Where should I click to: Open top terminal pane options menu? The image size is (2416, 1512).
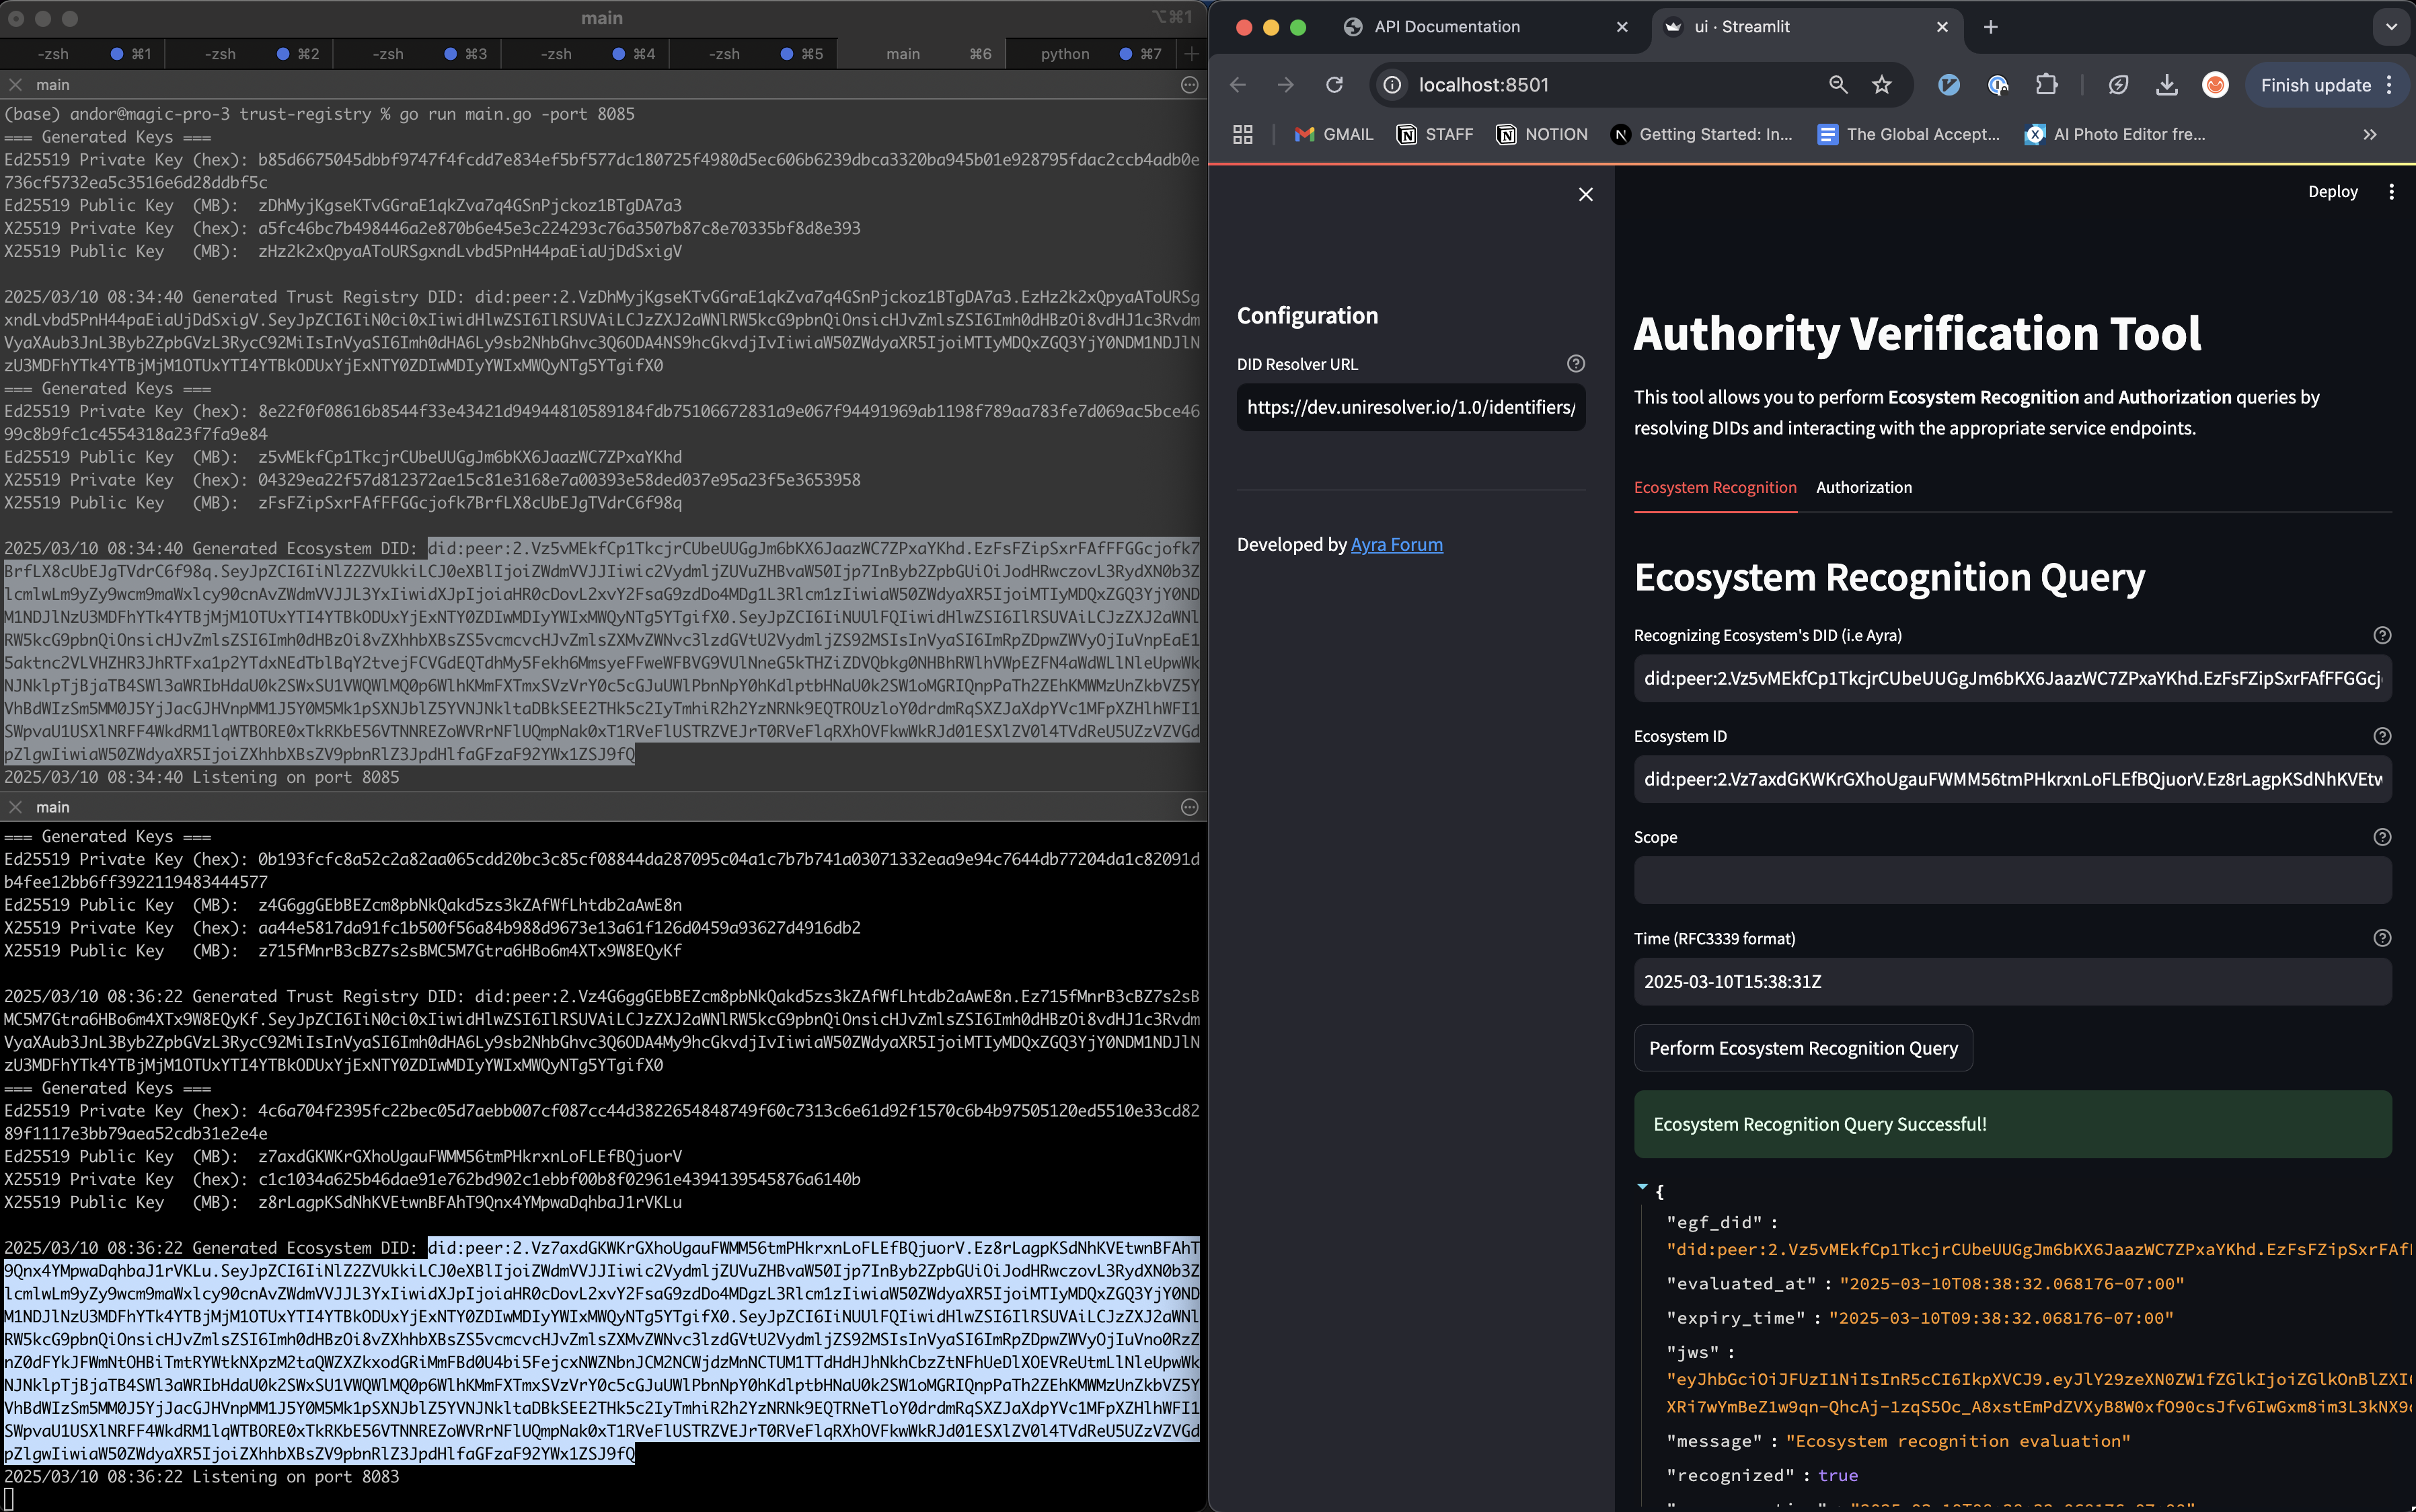coord(1189,85)
